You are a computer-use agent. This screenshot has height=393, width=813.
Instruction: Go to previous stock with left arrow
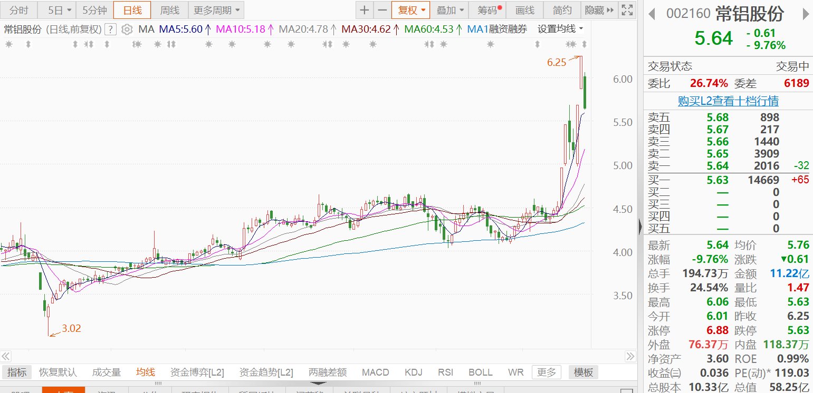tap(652, 14)
